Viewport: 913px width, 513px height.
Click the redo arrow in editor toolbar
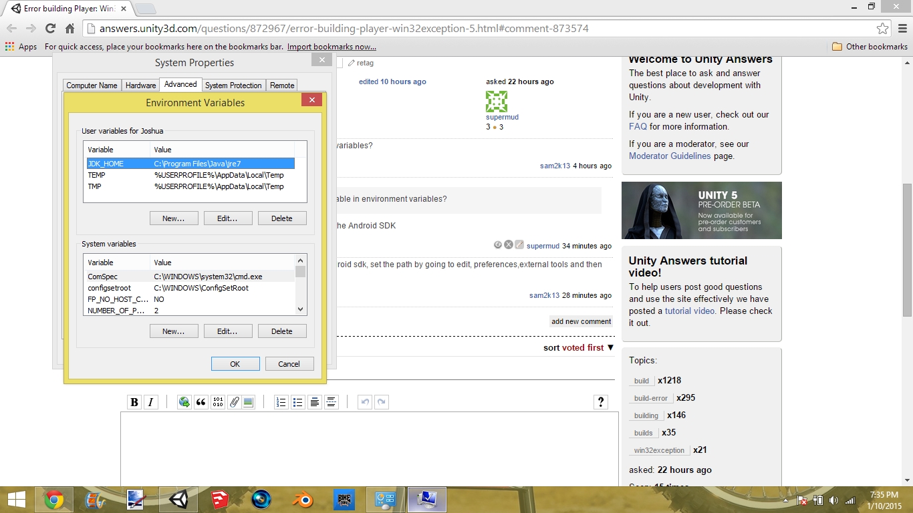[381, 402]
